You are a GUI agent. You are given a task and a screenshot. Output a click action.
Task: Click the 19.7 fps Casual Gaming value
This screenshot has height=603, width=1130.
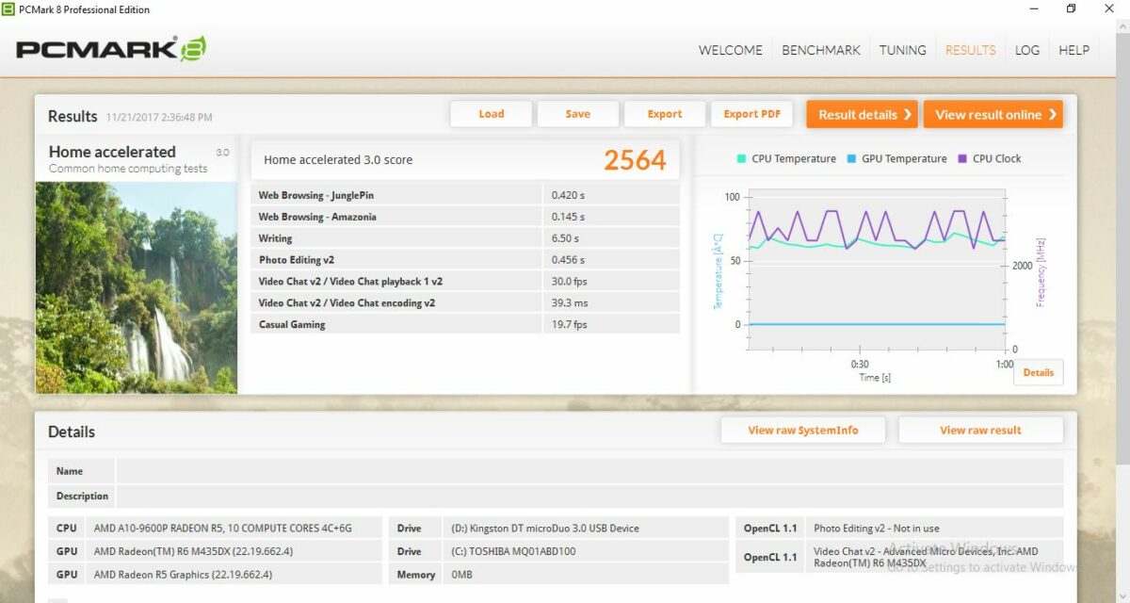570,324
